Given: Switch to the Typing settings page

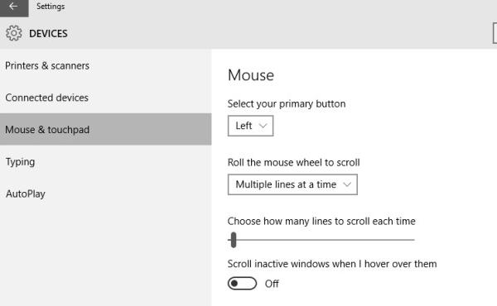Looking at the screenshot, I should point(20,162).
